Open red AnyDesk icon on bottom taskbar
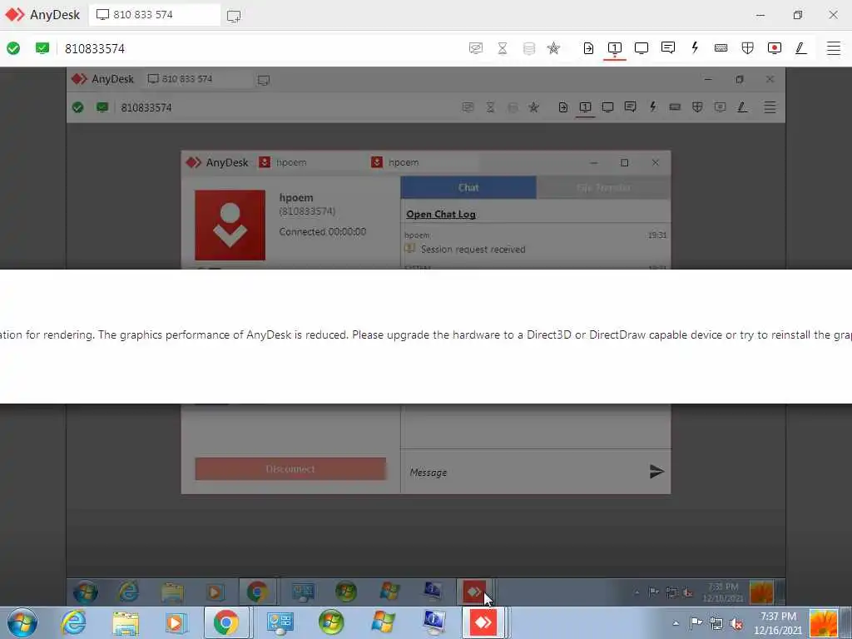Screen dimensions: 852x639 pos(483,622)
